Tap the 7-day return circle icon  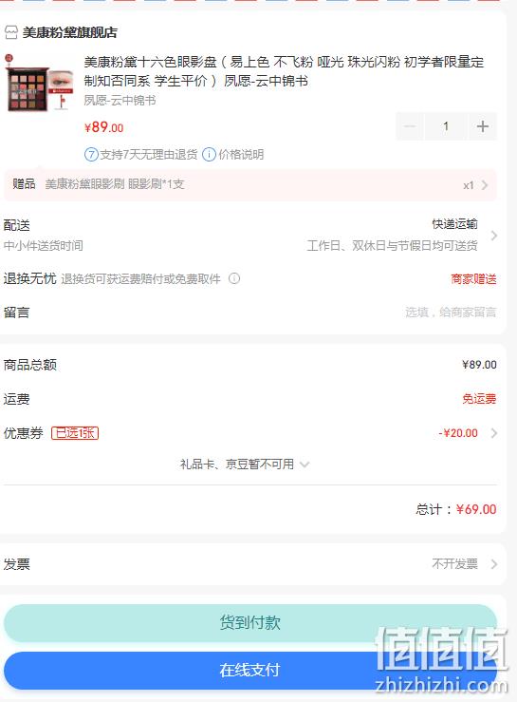coord(91,155)
